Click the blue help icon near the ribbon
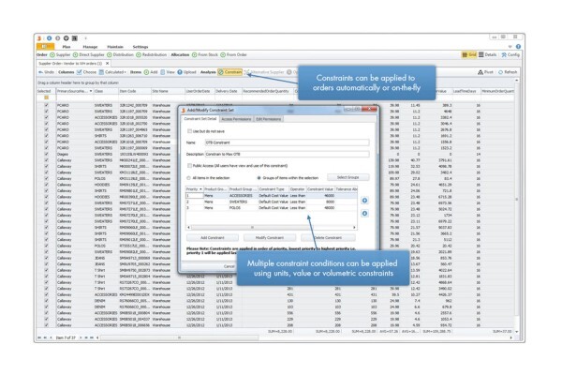The image size is (562, 375). pos(518,47)
